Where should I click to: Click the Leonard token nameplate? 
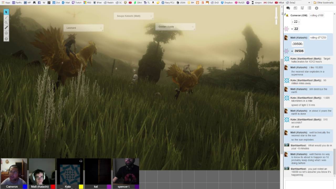83,28
